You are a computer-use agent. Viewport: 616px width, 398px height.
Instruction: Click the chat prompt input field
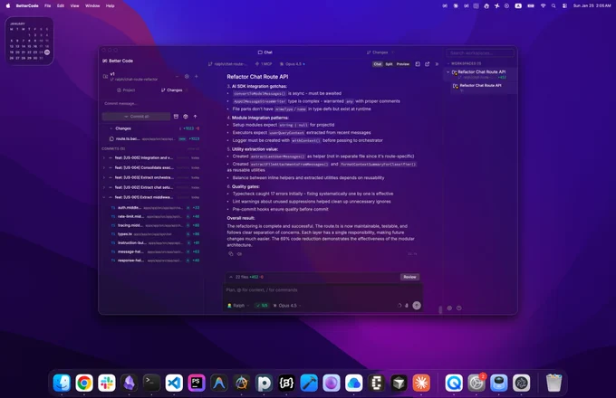click(x=322, y=290)
